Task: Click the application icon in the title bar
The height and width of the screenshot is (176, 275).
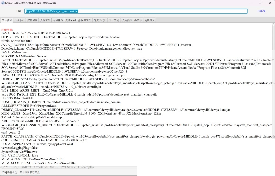Action: pyautogui.click(x=3, y=3)
